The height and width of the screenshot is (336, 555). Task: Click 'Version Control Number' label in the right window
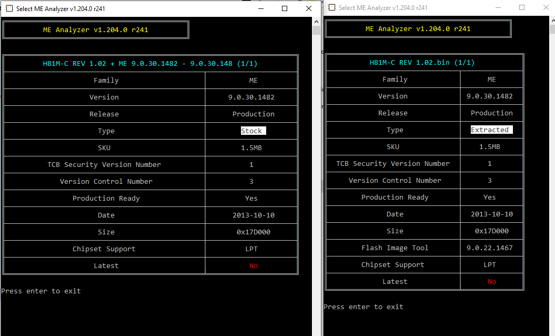click(x=395, y=181)
